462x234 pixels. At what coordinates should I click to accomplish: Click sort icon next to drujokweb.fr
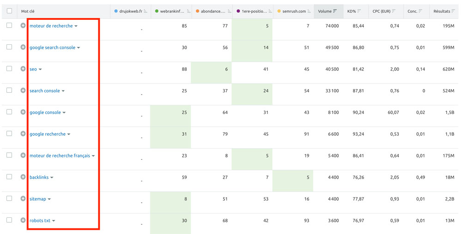(146, 11)
